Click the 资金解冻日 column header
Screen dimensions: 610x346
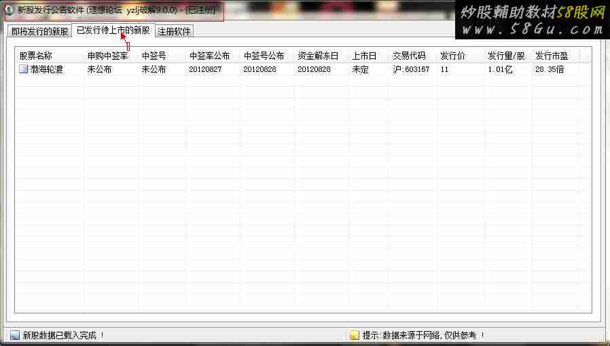tap(318, 56)
